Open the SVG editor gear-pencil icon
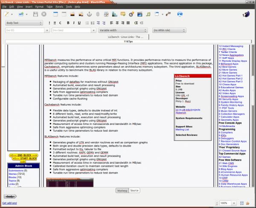This screenshot has height=208, width=256. click(131, 14)
